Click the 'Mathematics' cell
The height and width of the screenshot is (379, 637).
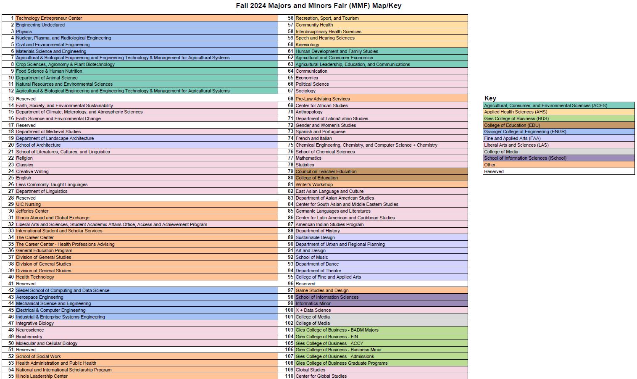[381, 158]
